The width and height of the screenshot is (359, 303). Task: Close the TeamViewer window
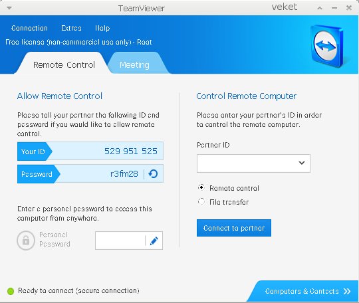coord(349,8)
